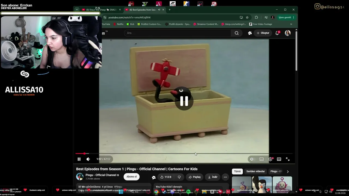Open the Forza desktop shortcut
This screenshot has width=349, height=196.
pos(173,4)
